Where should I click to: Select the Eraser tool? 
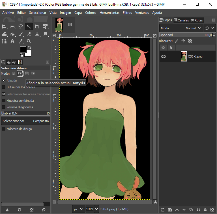29,34
